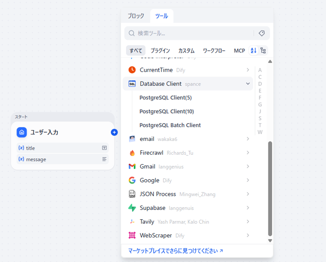Select the MCP filter tab
Viewport: 326px width, 262px height.
pyautogui.click(x=239, y=51)
